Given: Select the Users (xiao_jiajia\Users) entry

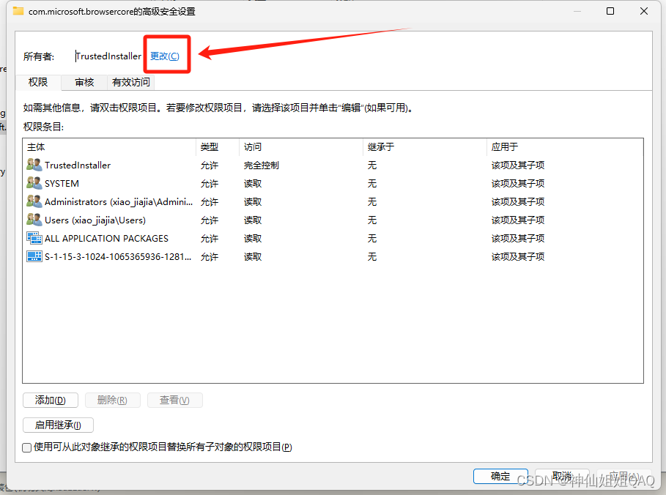Looking at the screenshot, I should pyautogui.click(x=333, y=220).
